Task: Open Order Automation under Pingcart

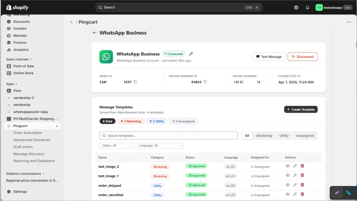Action: tap(28, 133)
